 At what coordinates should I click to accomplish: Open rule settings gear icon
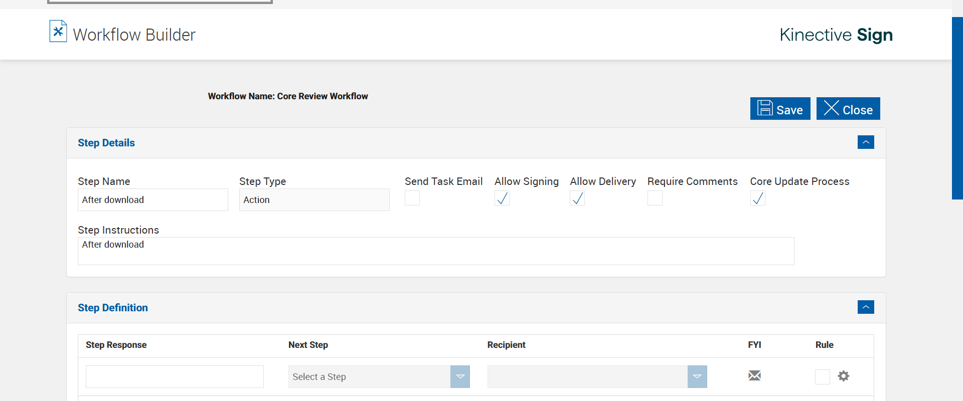844,376
